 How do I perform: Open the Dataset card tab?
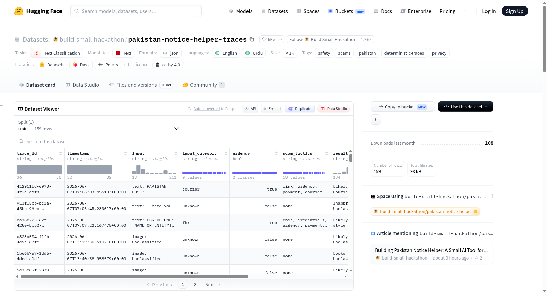pos(37,85)
